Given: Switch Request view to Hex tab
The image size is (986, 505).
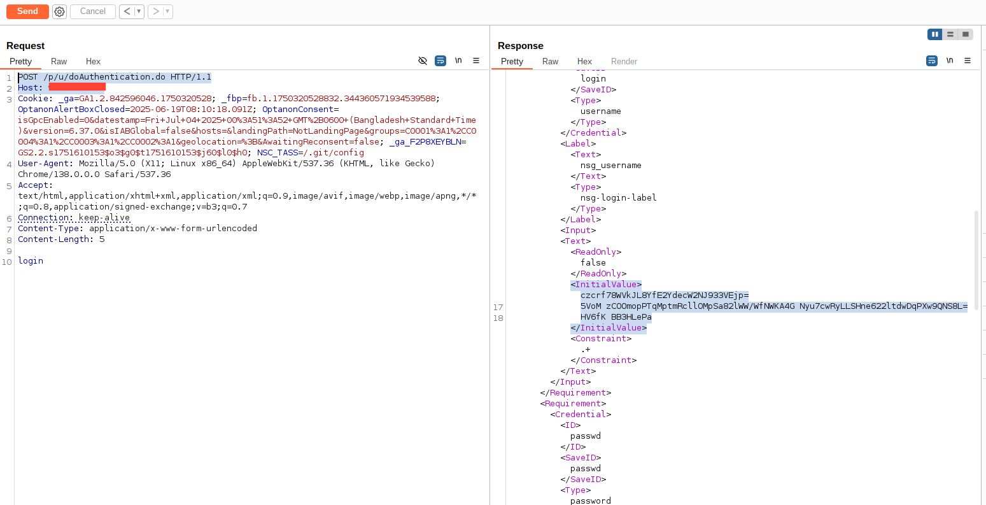Looking at the screenshot, I should point(93,61).
